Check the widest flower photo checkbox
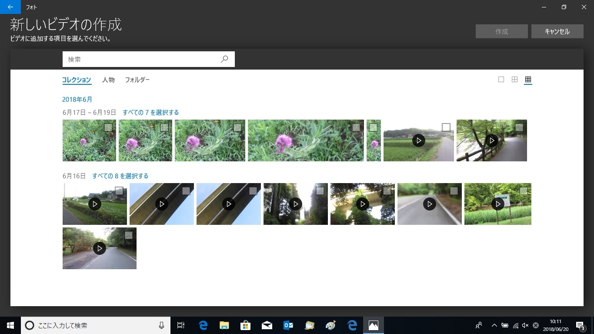The image size is (594, 334). coord(356,127)
